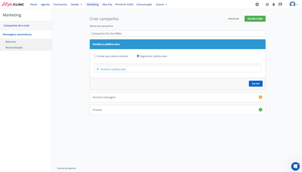Click Escolha o público-alvo add field
Image resolution: width=302 pixels, height=172 pixels.
click(x=178, y=69)
